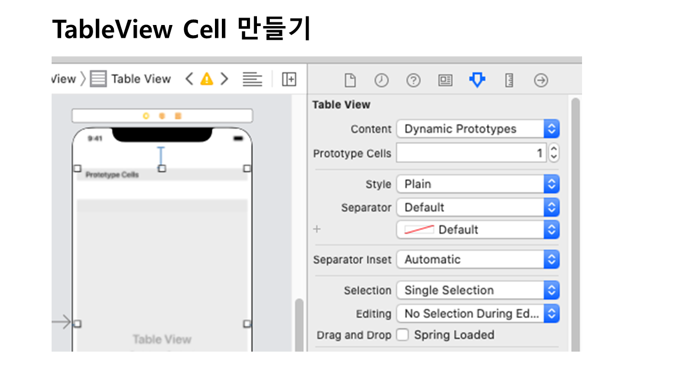This screenshot has width=681, height=383.
Task: Open the Identity inspector tab
Action: 445,80
